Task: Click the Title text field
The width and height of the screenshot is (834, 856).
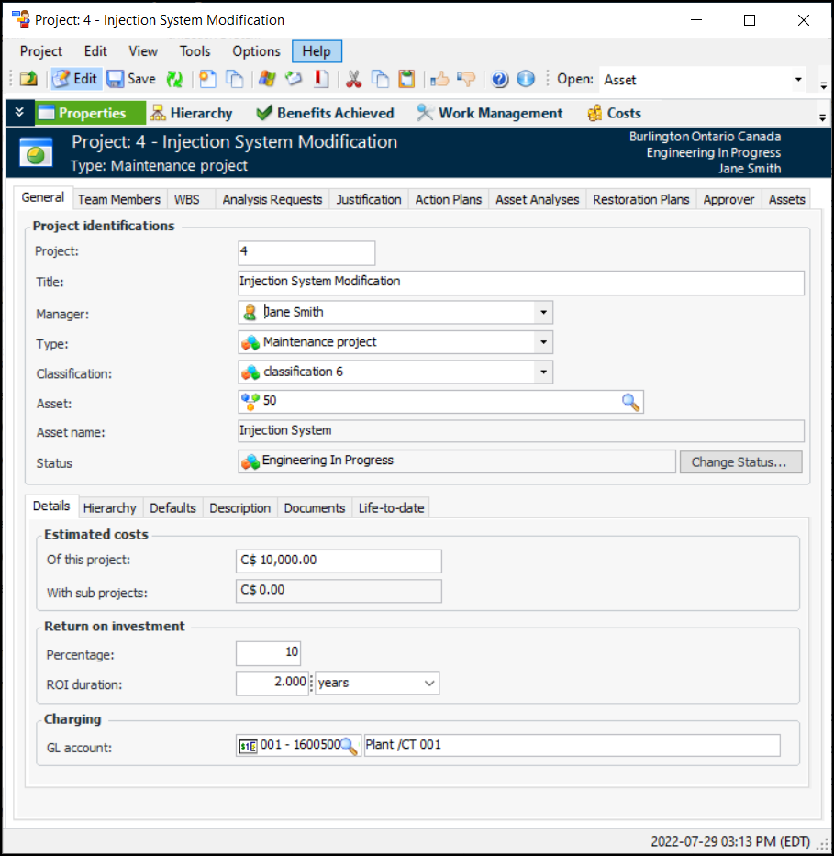Action: [x=520, y=283]
